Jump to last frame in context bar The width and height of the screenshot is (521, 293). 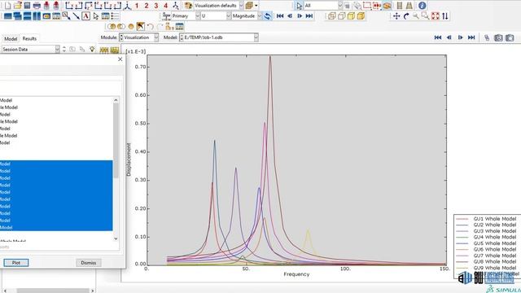(471, 37)
